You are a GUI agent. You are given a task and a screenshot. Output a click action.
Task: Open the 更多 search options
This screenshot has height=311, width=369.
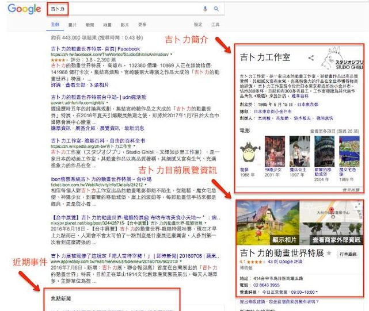click(142, 25)
